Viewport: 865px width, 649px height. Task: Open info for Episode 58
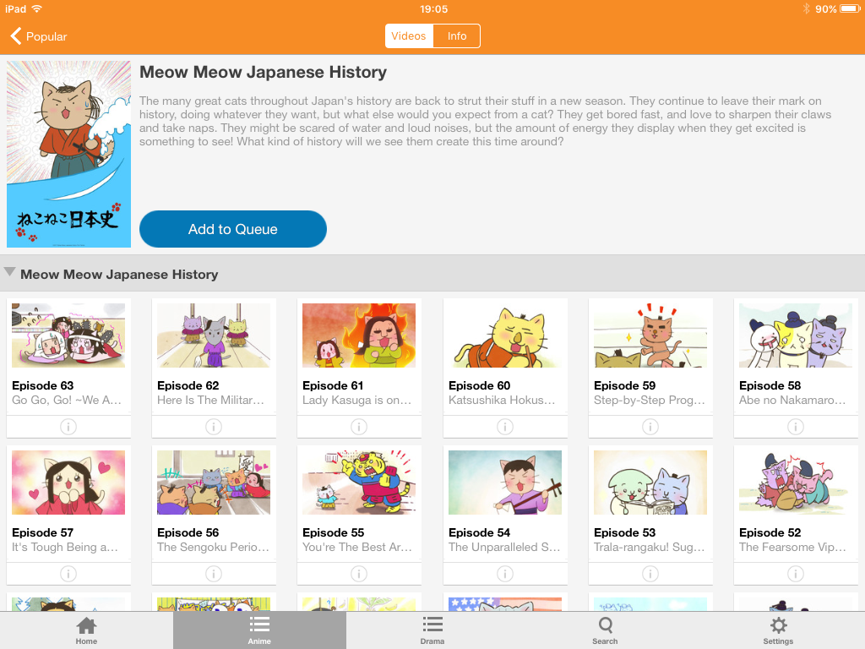coord(796,427)
